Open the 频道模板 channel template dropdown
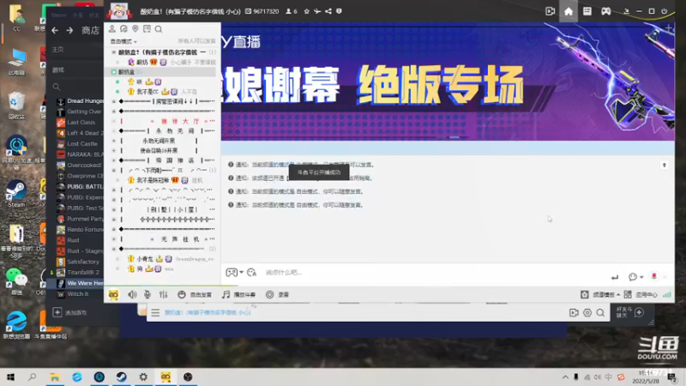Image resolution: width=686 pixels, height=386 pixels. coord(600,294)
